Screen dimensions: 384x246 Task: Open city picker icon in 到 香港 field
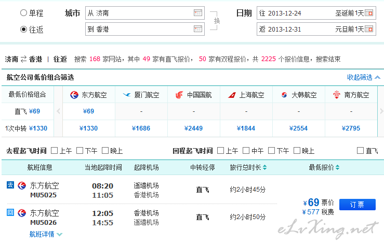coord(198,29)
